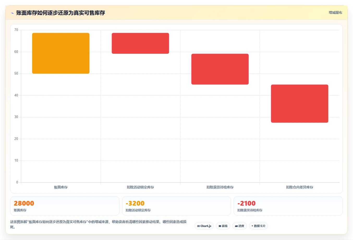Click the 扣除退货待检库存 axis label

(220, 187)
